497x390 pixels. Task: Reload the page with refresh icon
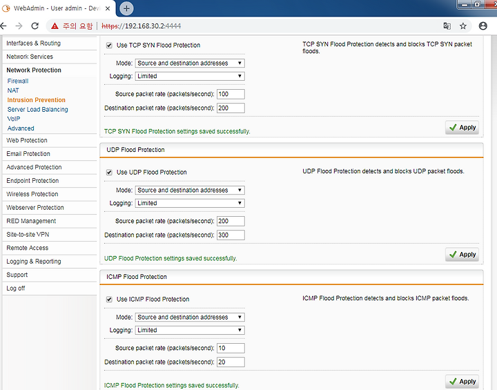click(x=35, y=26)
